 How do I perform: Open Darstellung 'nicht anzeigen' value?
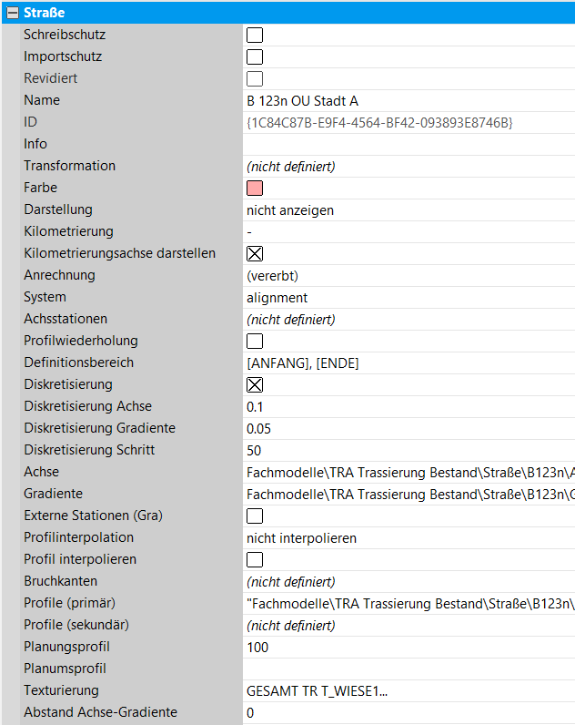coord(364,209)
